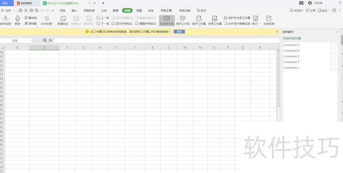Open Document Permissions (文档权限)

[269, 20]
